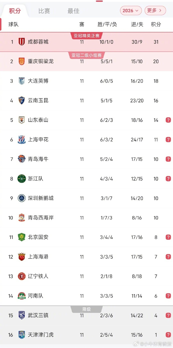The height and width of the screenshot is (348, 173).
Task: Click the red help icon on 浙江队 row
Action: coord(168,179)
